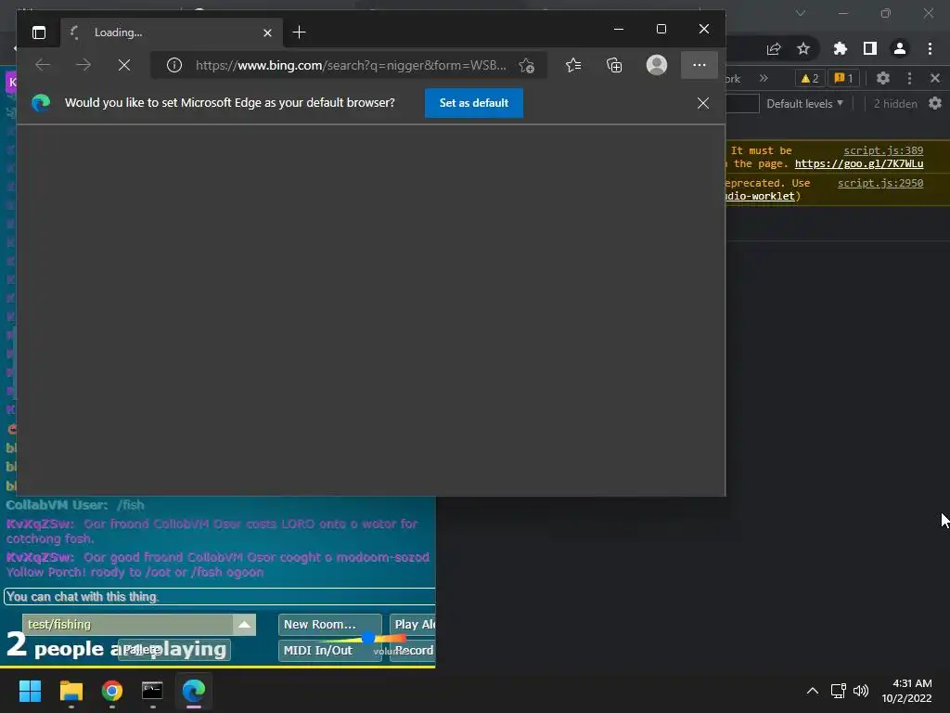Open Default levels dropdown in console

tap(804, 104)
